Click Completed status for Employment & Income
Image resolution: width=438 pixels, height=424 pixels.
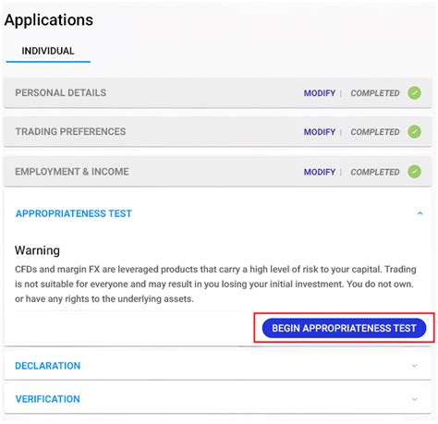coord(375,172)
